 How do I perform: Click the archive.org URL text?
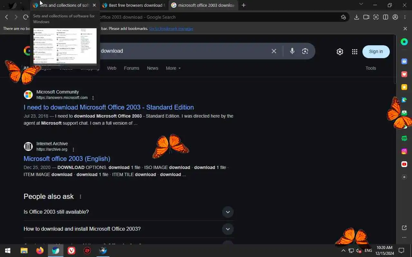[x=52, y=149]
